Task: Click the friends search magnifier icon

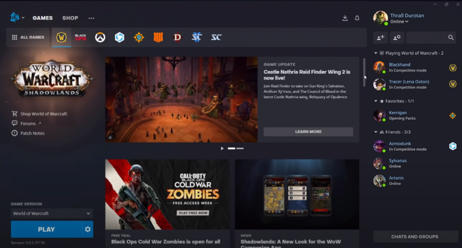Action: [x=451, y=37]
